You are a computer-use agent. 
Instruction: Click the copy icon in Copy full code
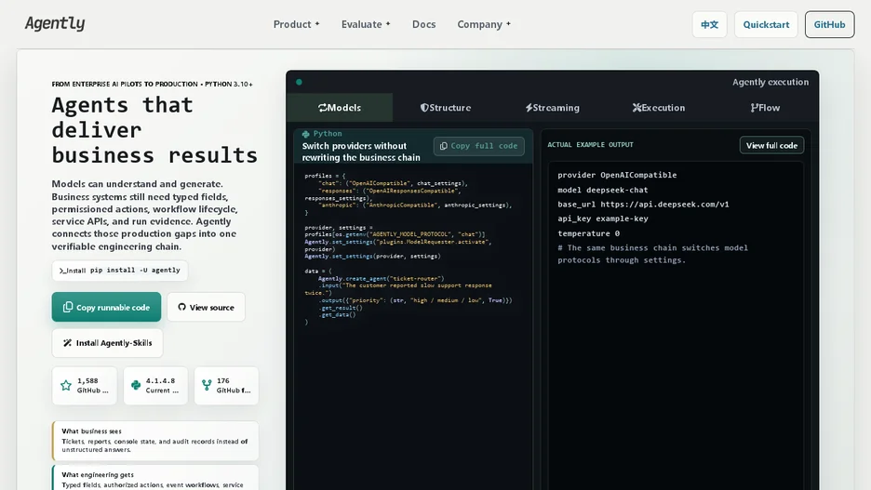point(443,146)
